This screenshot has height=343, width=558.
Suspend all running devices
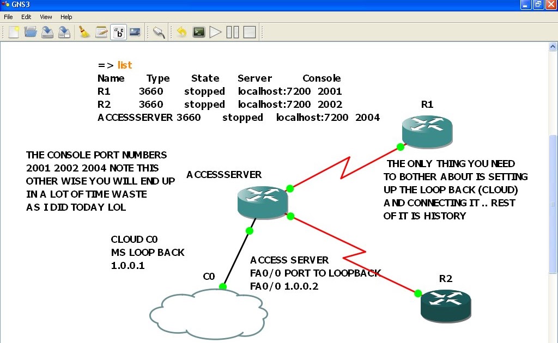point(233,32)
